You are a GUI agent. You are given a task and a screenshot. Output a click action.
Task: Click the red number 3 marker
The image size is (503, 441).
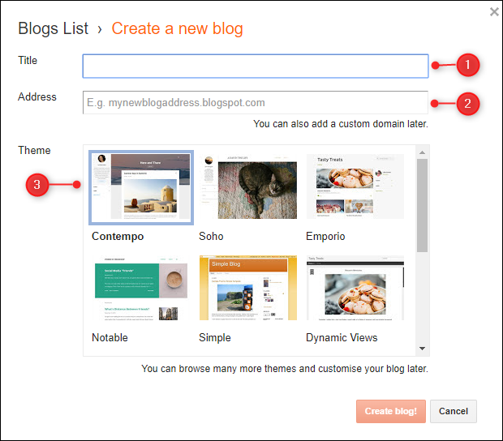(37, 185)
